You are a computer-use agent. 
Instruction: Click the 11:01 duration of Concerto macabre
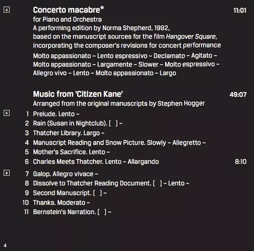pos(240,10)
